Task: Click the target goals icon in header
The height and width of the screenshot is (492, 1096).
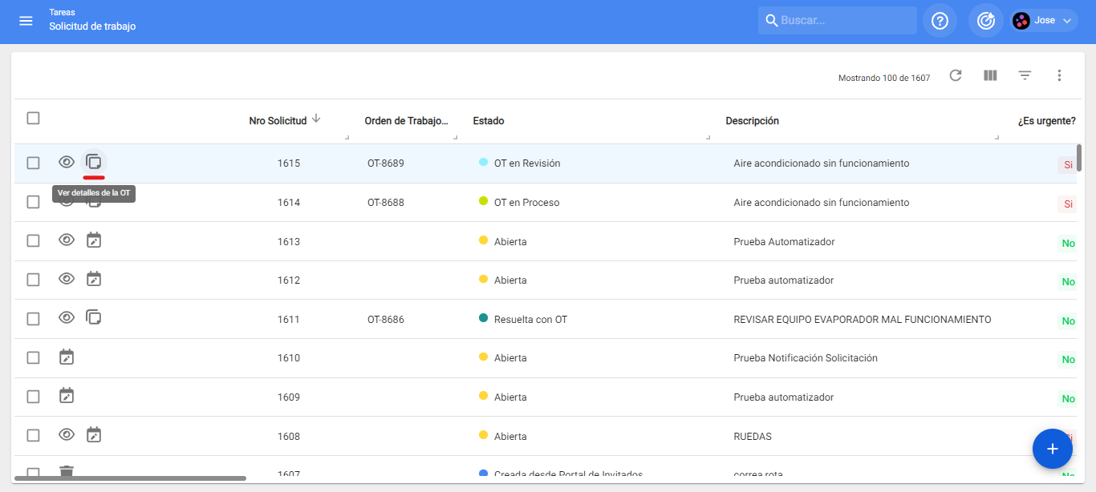Action: pos(985,21)
